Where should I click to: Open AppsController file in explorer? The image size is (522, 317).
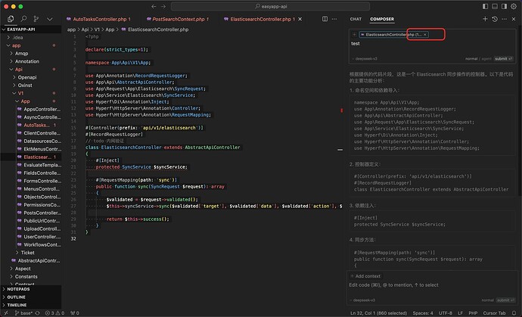tap(30, 109)
